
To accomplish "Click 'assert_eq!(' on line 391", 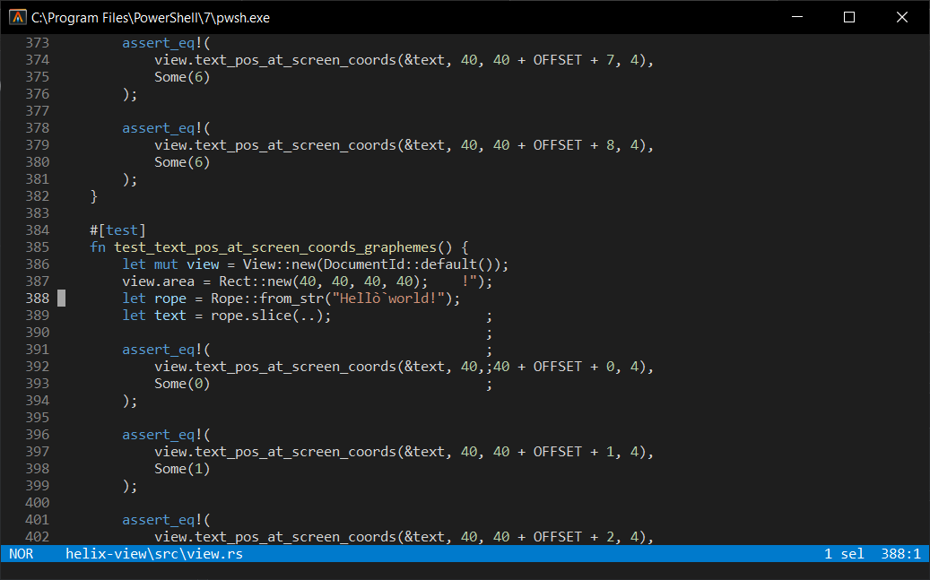I will (166, 350).
